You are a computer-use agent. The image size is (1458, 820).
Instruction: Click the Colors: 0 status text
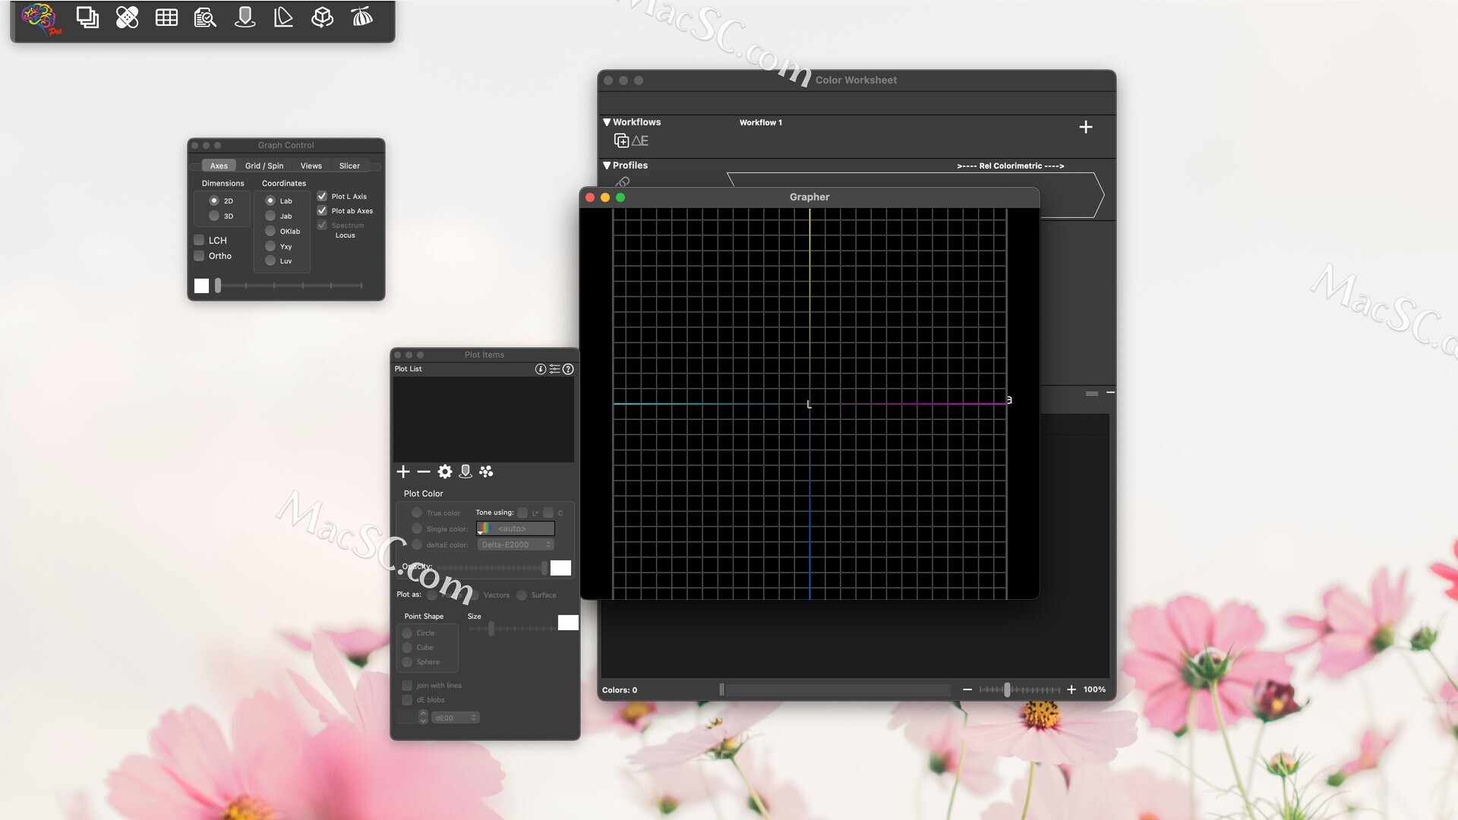(x=620, y=690)
